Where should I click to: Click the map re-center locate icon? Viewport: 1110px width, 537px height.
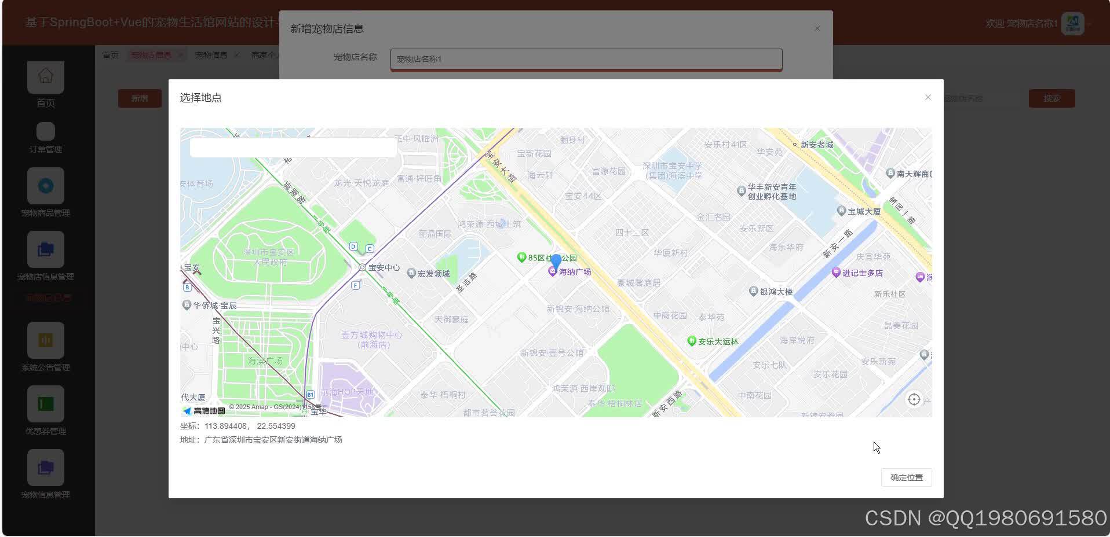(914, 399)
